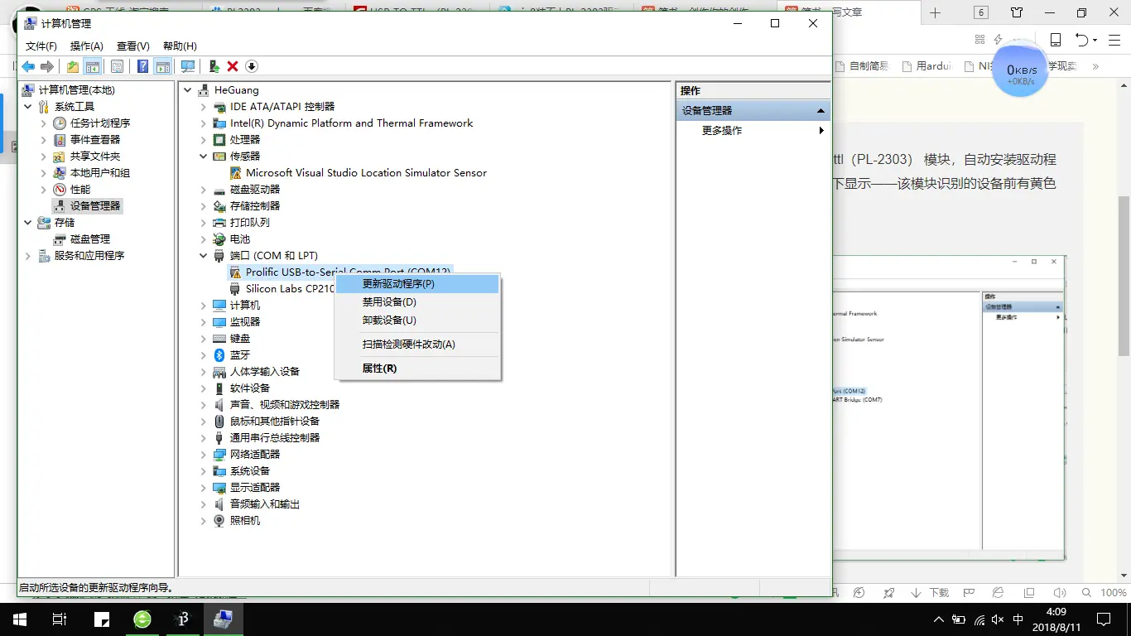1131x636 pixels.
Task: Click the red X uninstall device icon
Action: [233, 66]
